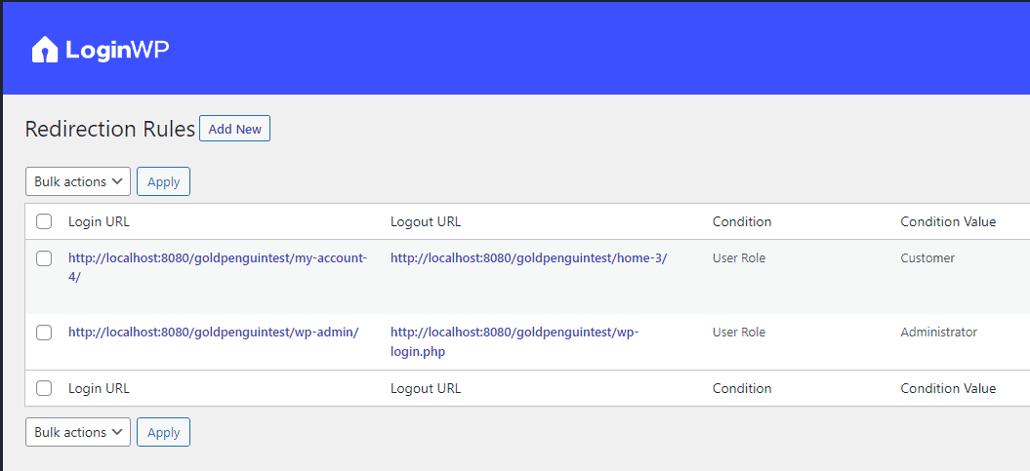Click the Condition column header
1030x471 pixels.
point(742,221)
